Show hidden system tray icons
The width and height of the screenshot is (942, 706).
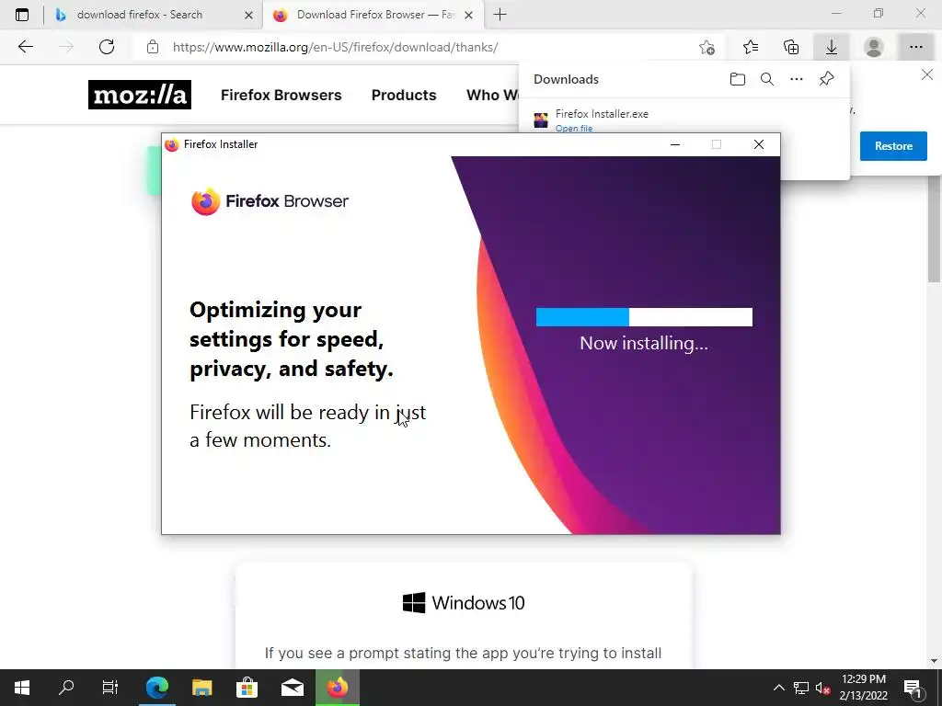(x=778, y=688)
